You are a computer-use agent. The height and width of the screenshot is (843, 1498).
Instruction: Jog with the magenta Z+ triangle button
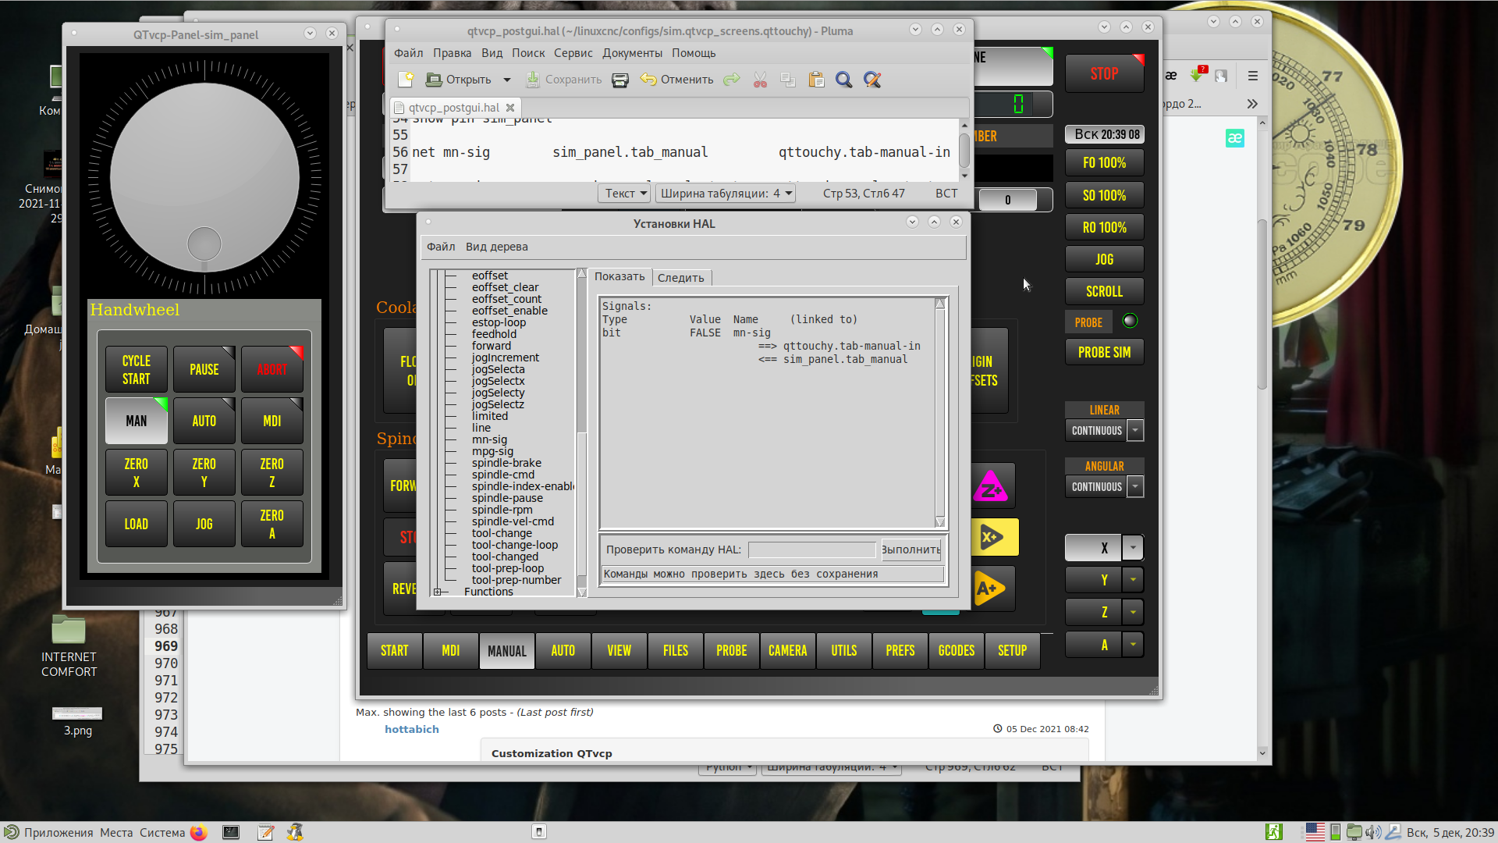(991, 486)
